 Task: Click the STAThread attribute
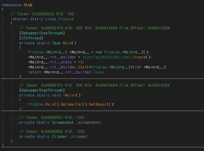tap(31, 38)
